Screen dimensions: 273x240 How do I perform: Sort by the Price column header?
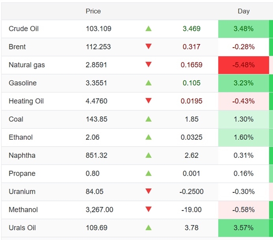click(x=93, y=11)
